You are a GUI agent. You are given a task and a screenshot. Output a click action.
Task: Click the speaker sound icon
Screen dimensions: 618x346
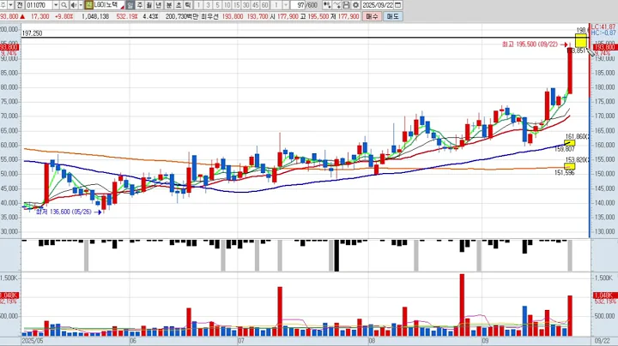73,5
